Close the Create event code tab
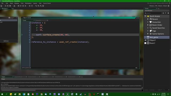Viewport: 171px width, 96px height. 34,20
